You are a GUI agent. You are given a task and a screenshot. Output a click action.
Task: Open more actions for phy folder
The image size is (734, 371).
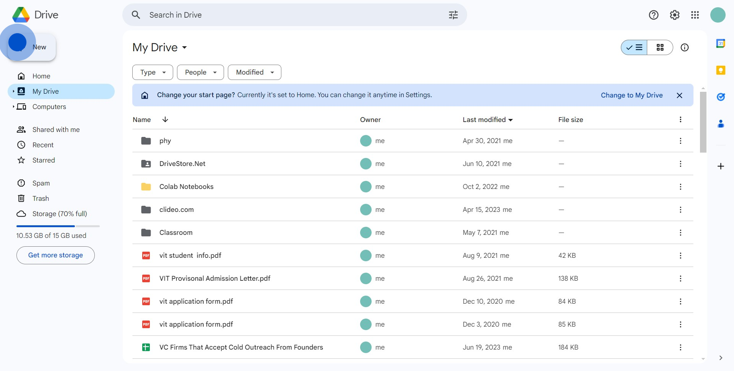680,141
